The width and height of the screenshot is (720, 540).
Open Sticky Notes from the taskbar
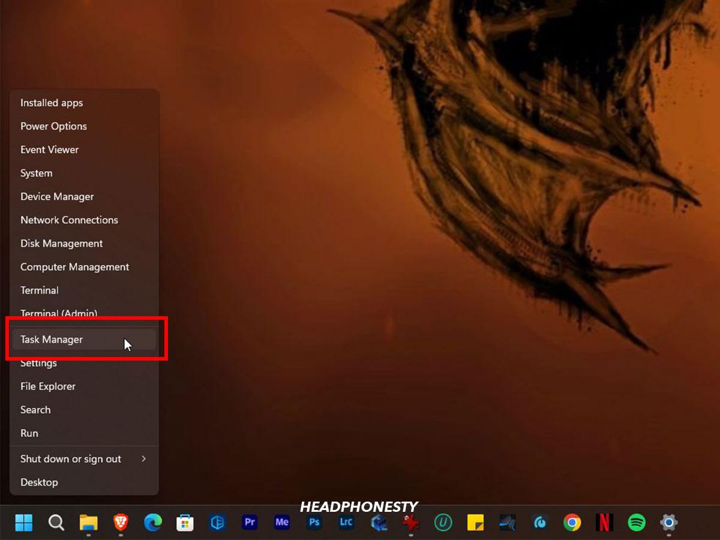tap(475, 523)
